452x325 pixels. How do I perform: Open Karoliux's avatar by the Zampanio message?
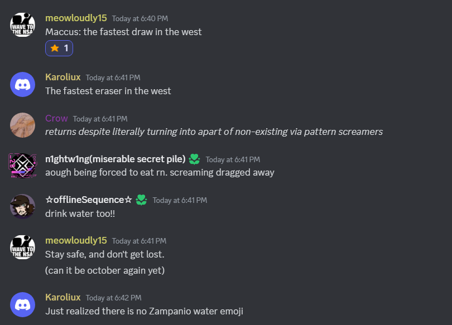coord(23,304)
